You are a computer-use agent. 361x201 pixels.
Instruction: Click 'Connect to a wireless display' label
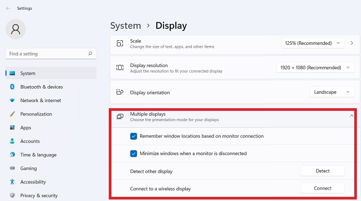[x=160, y=189]
